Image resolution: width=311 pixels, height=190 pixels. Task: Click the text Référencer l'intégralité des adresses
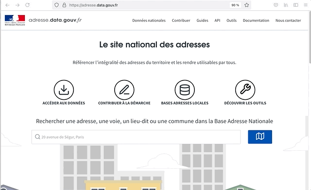tap(155, 63)
